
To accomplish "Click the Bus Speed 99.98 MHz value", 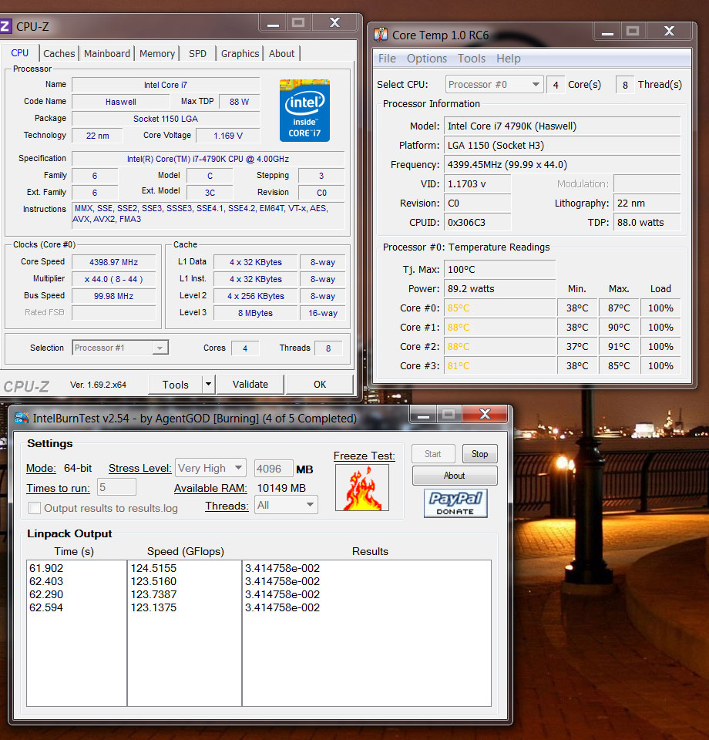I will [114, 296].
